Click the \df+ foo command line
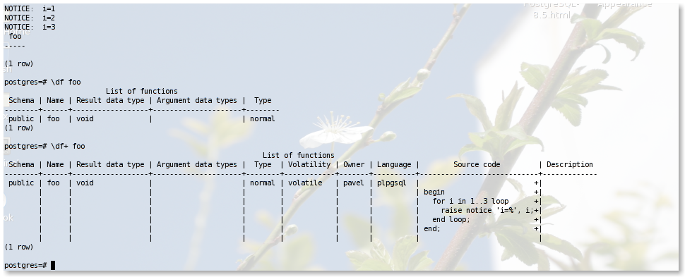685x277 pixels. click(44, 146)
